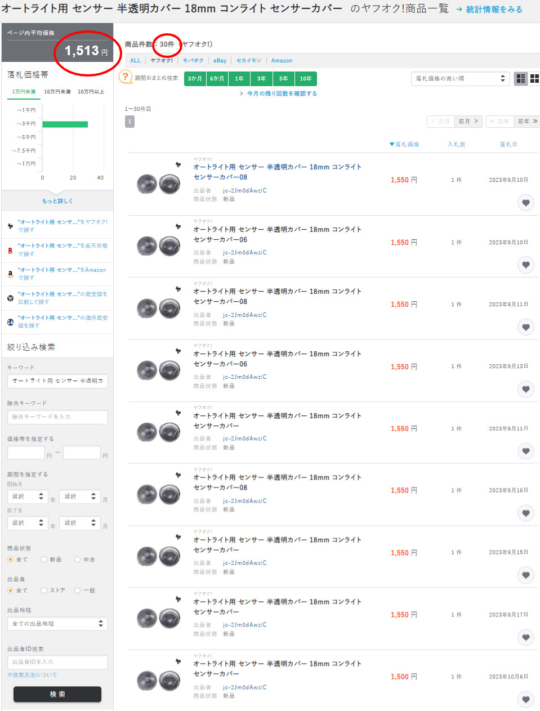The width and height of the screenshot is (540, 711).
Task: Click heart icon on 1,500 yen listing
Action: 525,699
